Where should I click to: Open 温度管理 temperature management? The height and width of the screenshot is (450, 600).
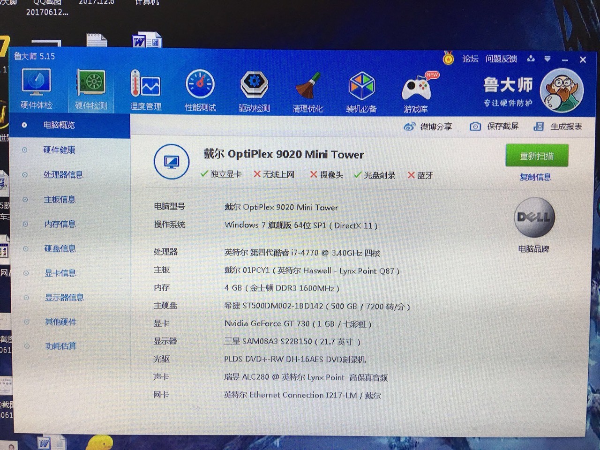pyautogui.click(x=146, y=90)
